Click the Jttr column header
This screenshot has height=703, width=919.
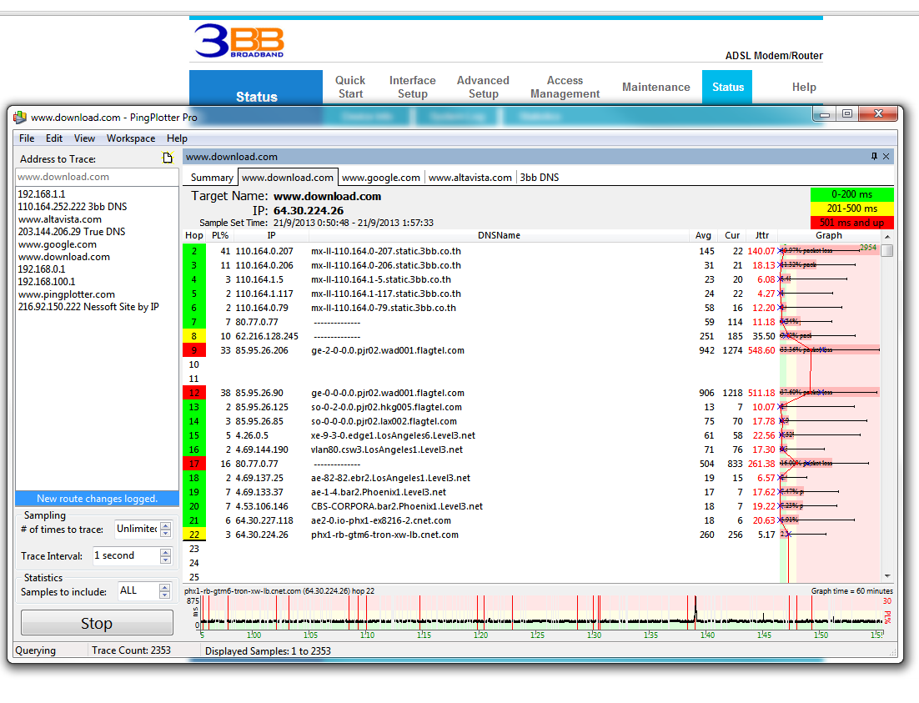(x=762, y=235)
